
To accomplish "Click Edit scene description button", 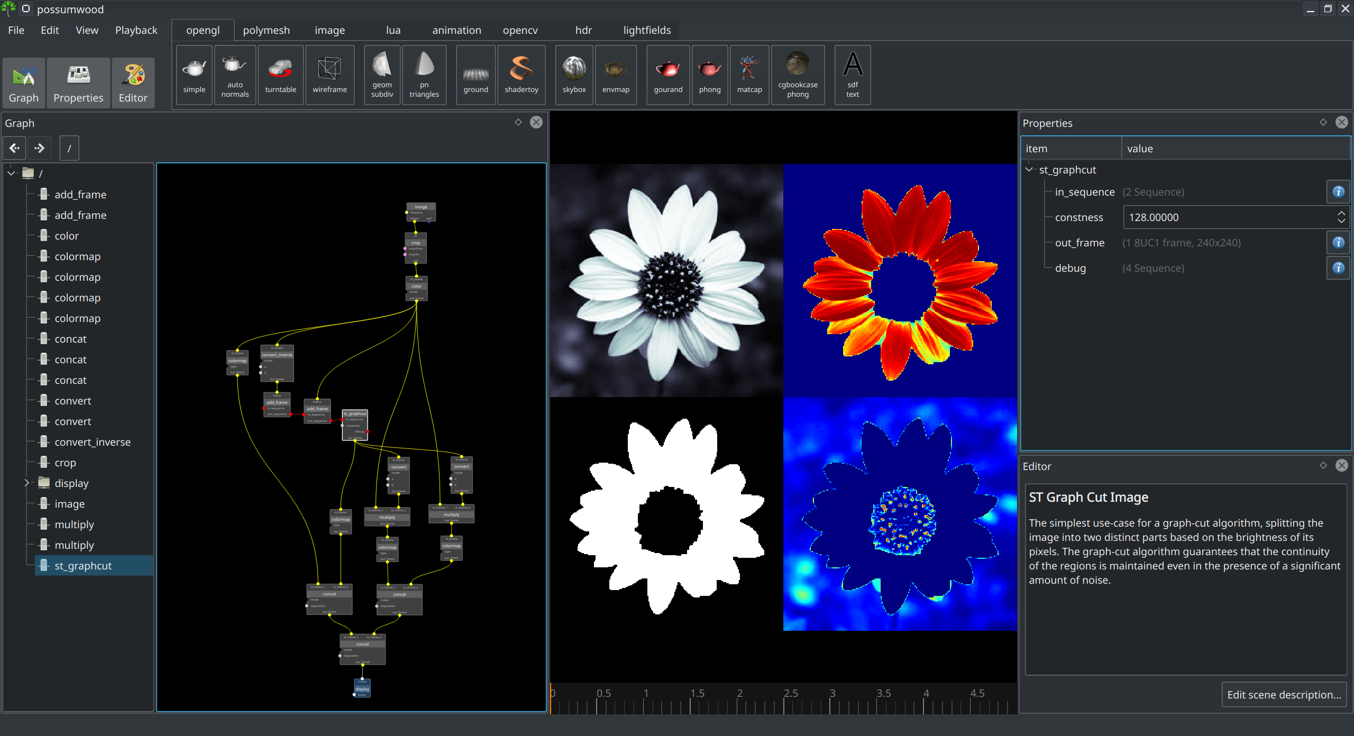I will pos(1284,695).
